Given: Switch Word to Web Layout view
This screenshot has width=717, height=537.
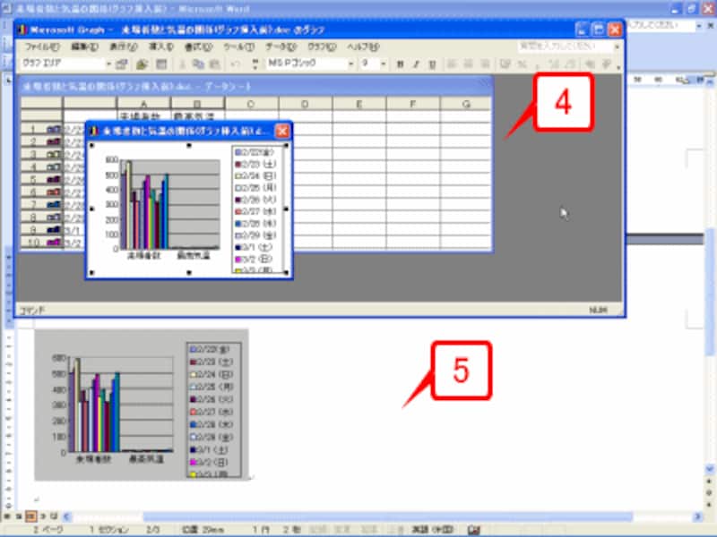Looking at the screenshot, I should coord(19,516).
